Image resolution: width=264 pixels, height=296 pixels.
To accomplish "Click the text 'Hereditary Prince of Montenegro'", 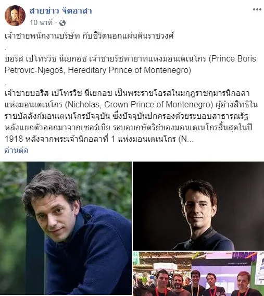I will pos(128,70).
